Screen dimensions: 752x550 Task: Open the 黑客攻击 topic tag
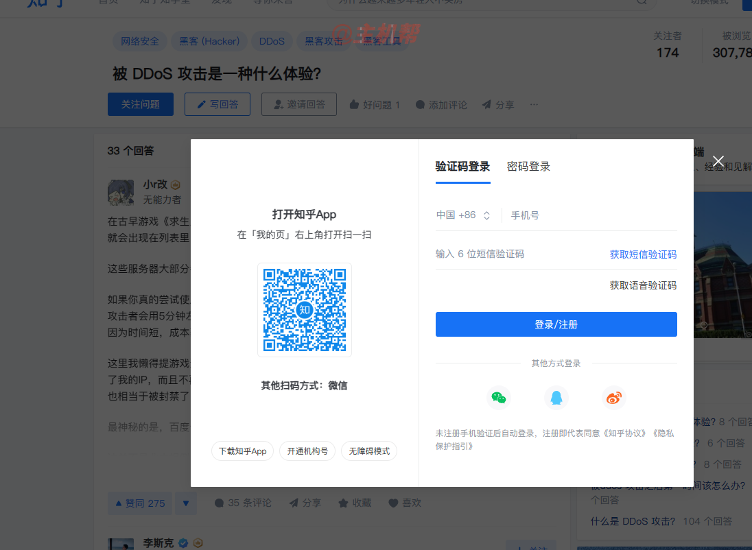click(324, 41)
